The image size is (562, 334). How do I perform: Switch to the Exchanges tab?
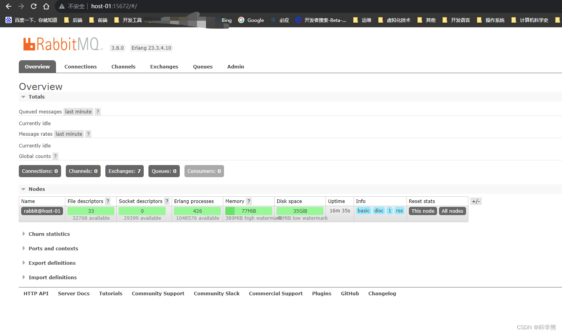pos(164,67)
